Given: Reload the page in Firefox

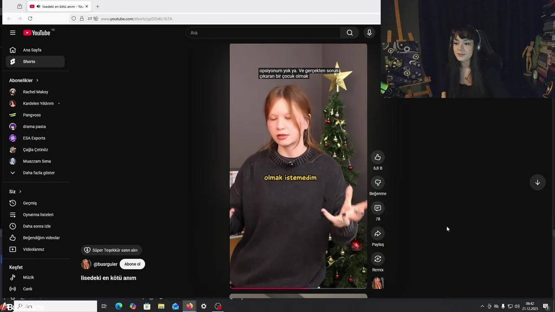Looking at the screenshot, I should [x=30, y=19].
